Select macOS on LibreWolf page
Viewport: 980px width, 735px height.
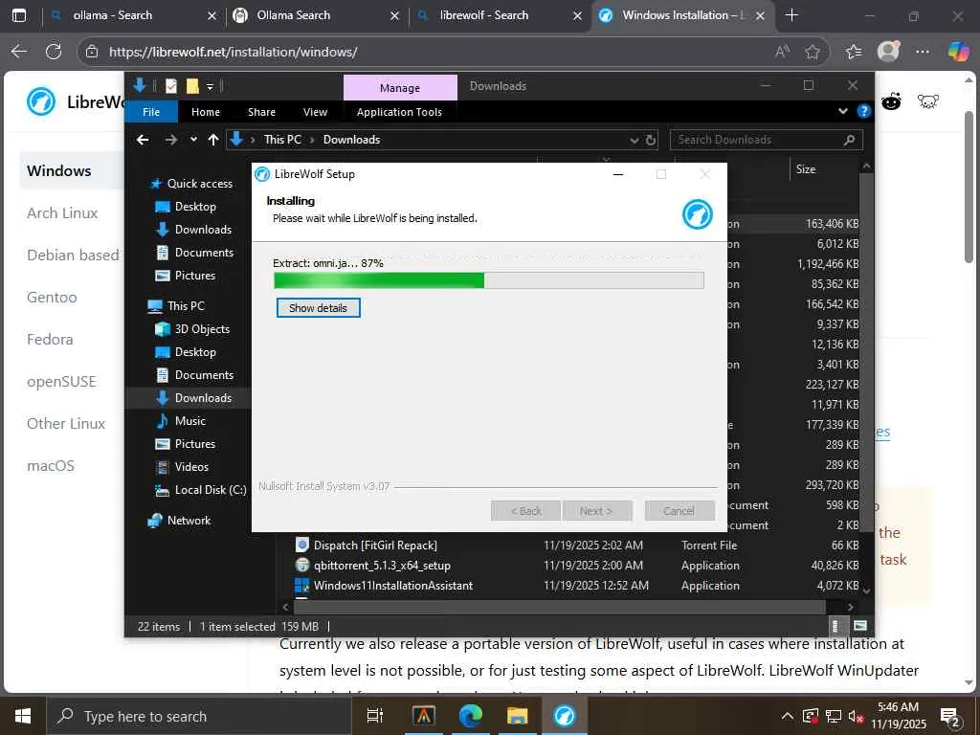51,466
